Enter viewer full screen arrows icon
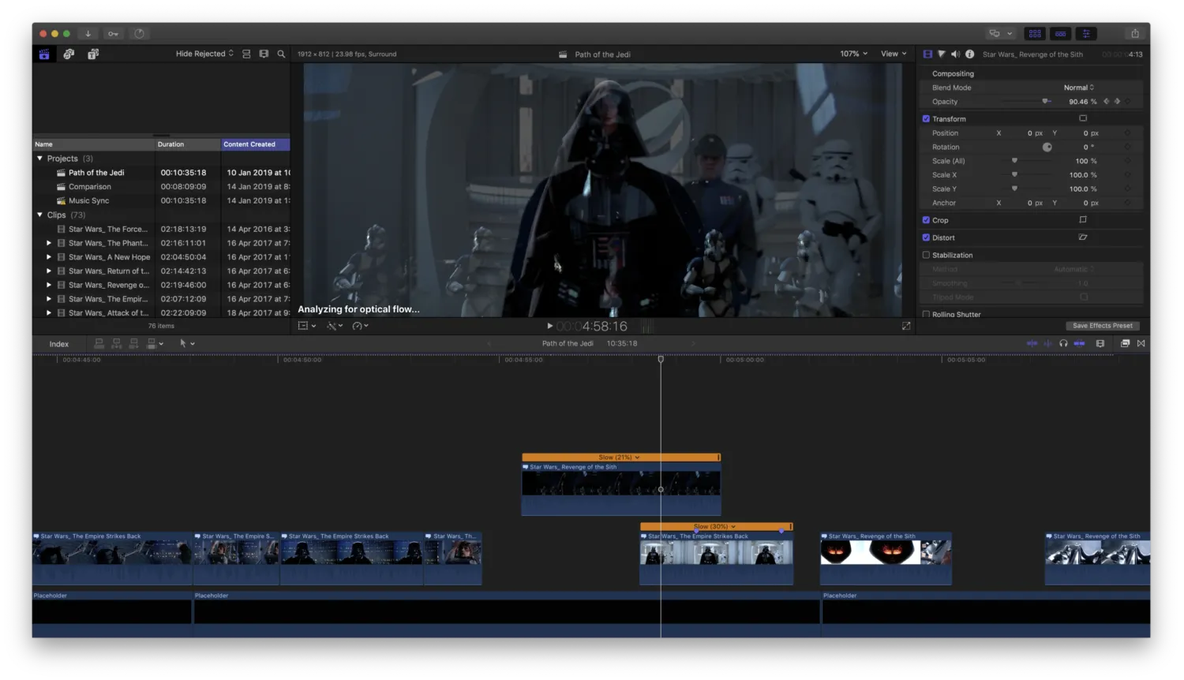The image size is (1184, 680). [906, 326]
